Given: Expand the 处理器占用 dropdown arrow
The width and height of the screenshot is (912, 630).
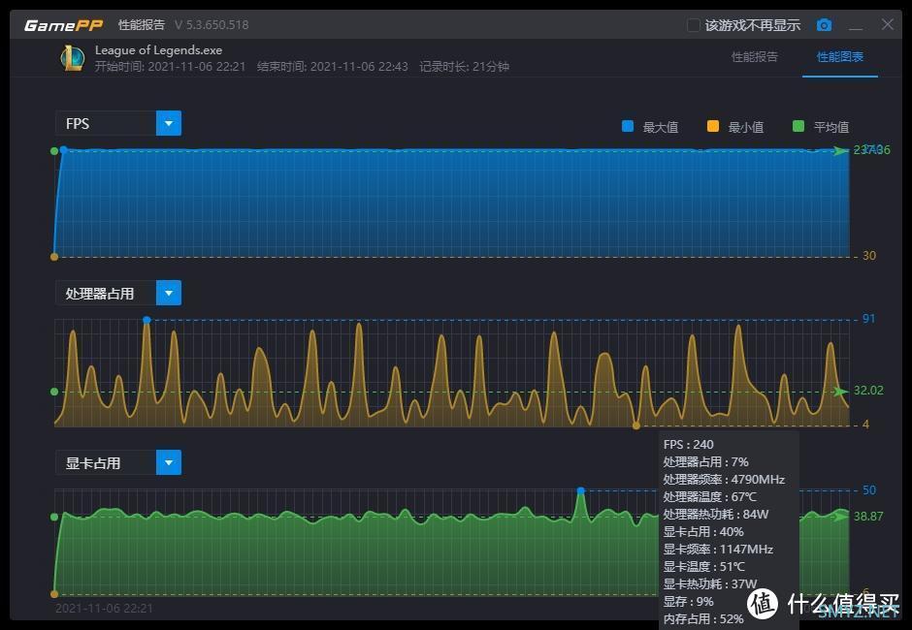Looking at the screenshot, I should click(x=169, y=293).
